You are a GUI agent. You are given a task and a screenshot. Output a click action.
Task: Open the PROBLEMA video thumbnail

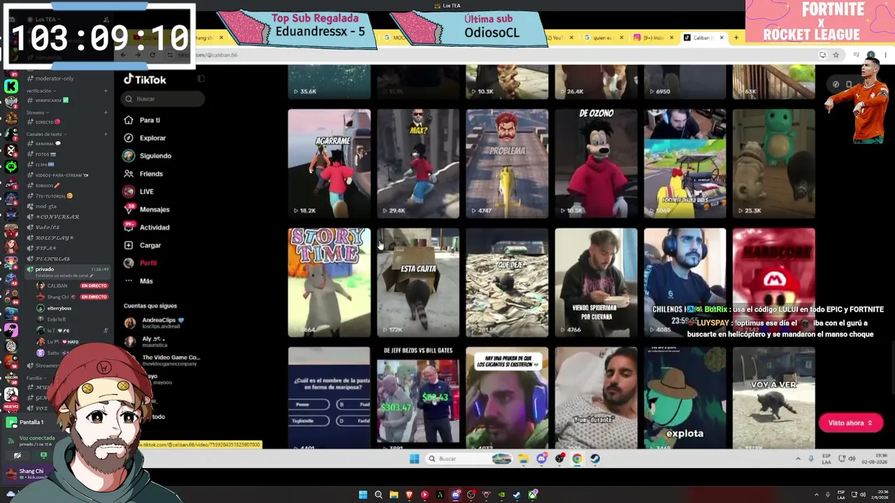507,163
